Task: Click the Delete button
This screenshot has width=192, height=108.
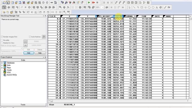Action: coord(40,49)
